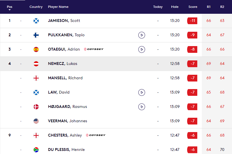Sort by Score column header
The width and height of the screenshot is (232, 154).
[x=193, y=7]
